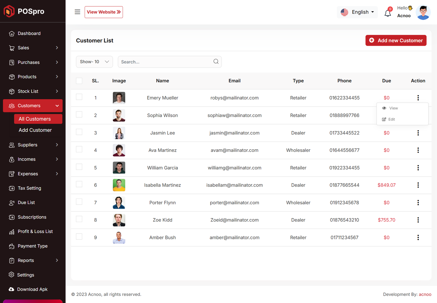The image size is (437, 303).
Task: Click the Dashboard home icon
Action: pyautogui.click(x=11, y=34)
